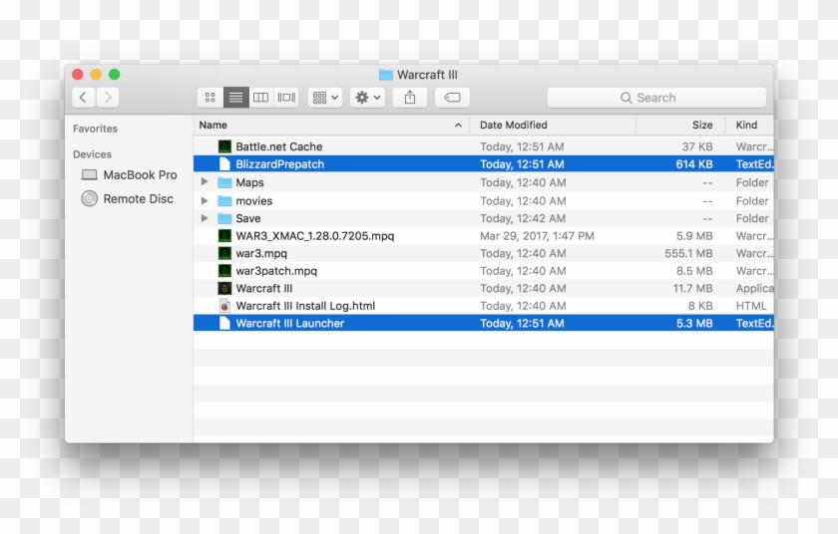Go back with the left chevron button
Screen dimensions: 838x534
(84, 98)
